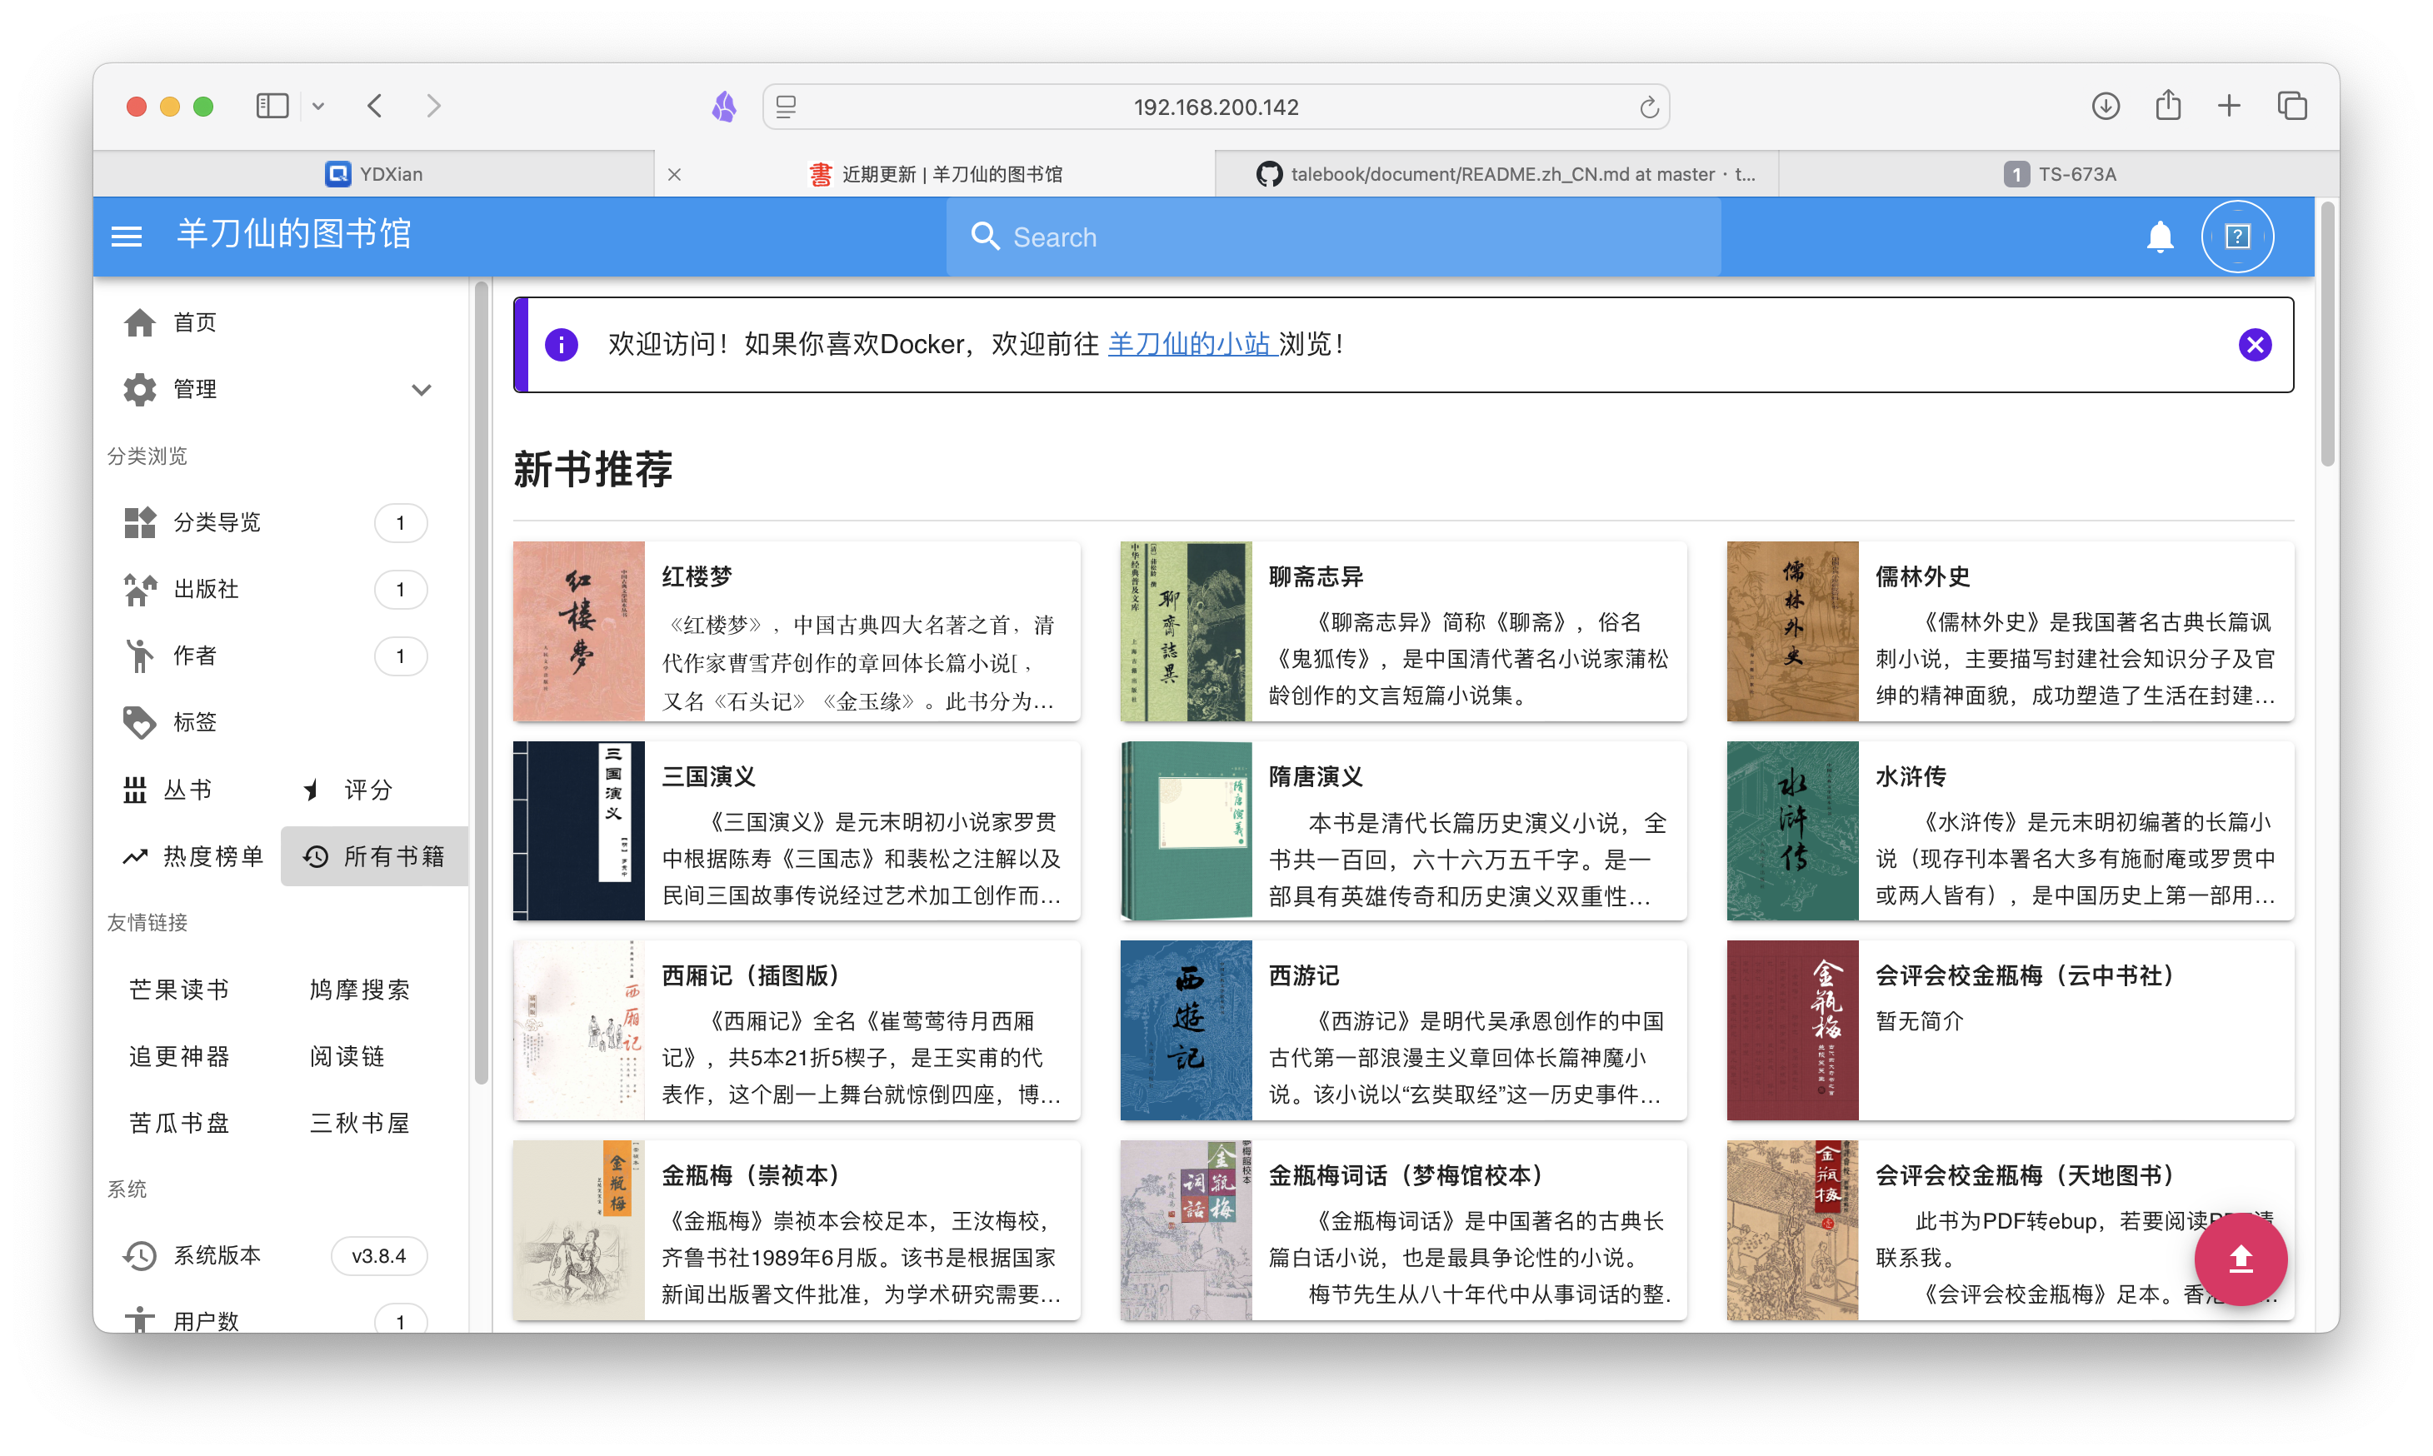The image size is (2433, 1456).
Task: View books by 标签 tags
Action: point(193,722)
